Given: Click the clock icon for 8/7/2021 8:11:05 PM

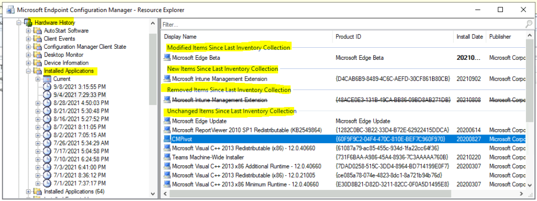Looking at the screenshot, I should pos(47,127).
